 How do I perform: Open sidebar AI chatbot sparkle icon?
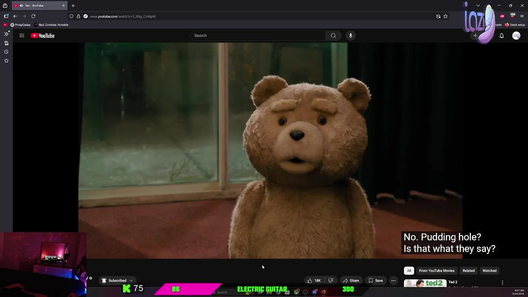[6, 34]
